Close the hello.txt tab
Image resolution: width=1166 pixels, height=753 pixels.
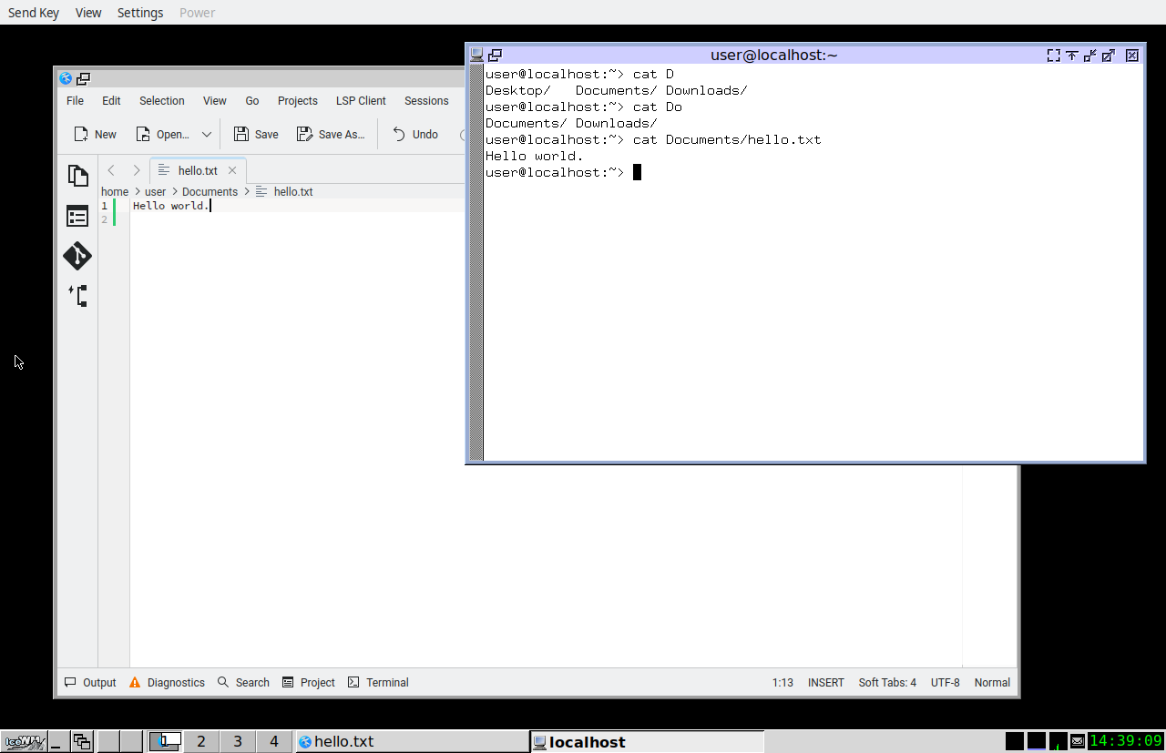[x=232, y=170]
